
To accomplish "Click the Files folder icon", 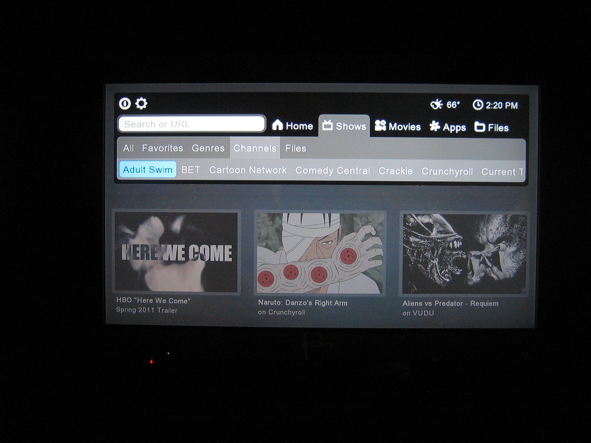I will (x=480, y=126).
